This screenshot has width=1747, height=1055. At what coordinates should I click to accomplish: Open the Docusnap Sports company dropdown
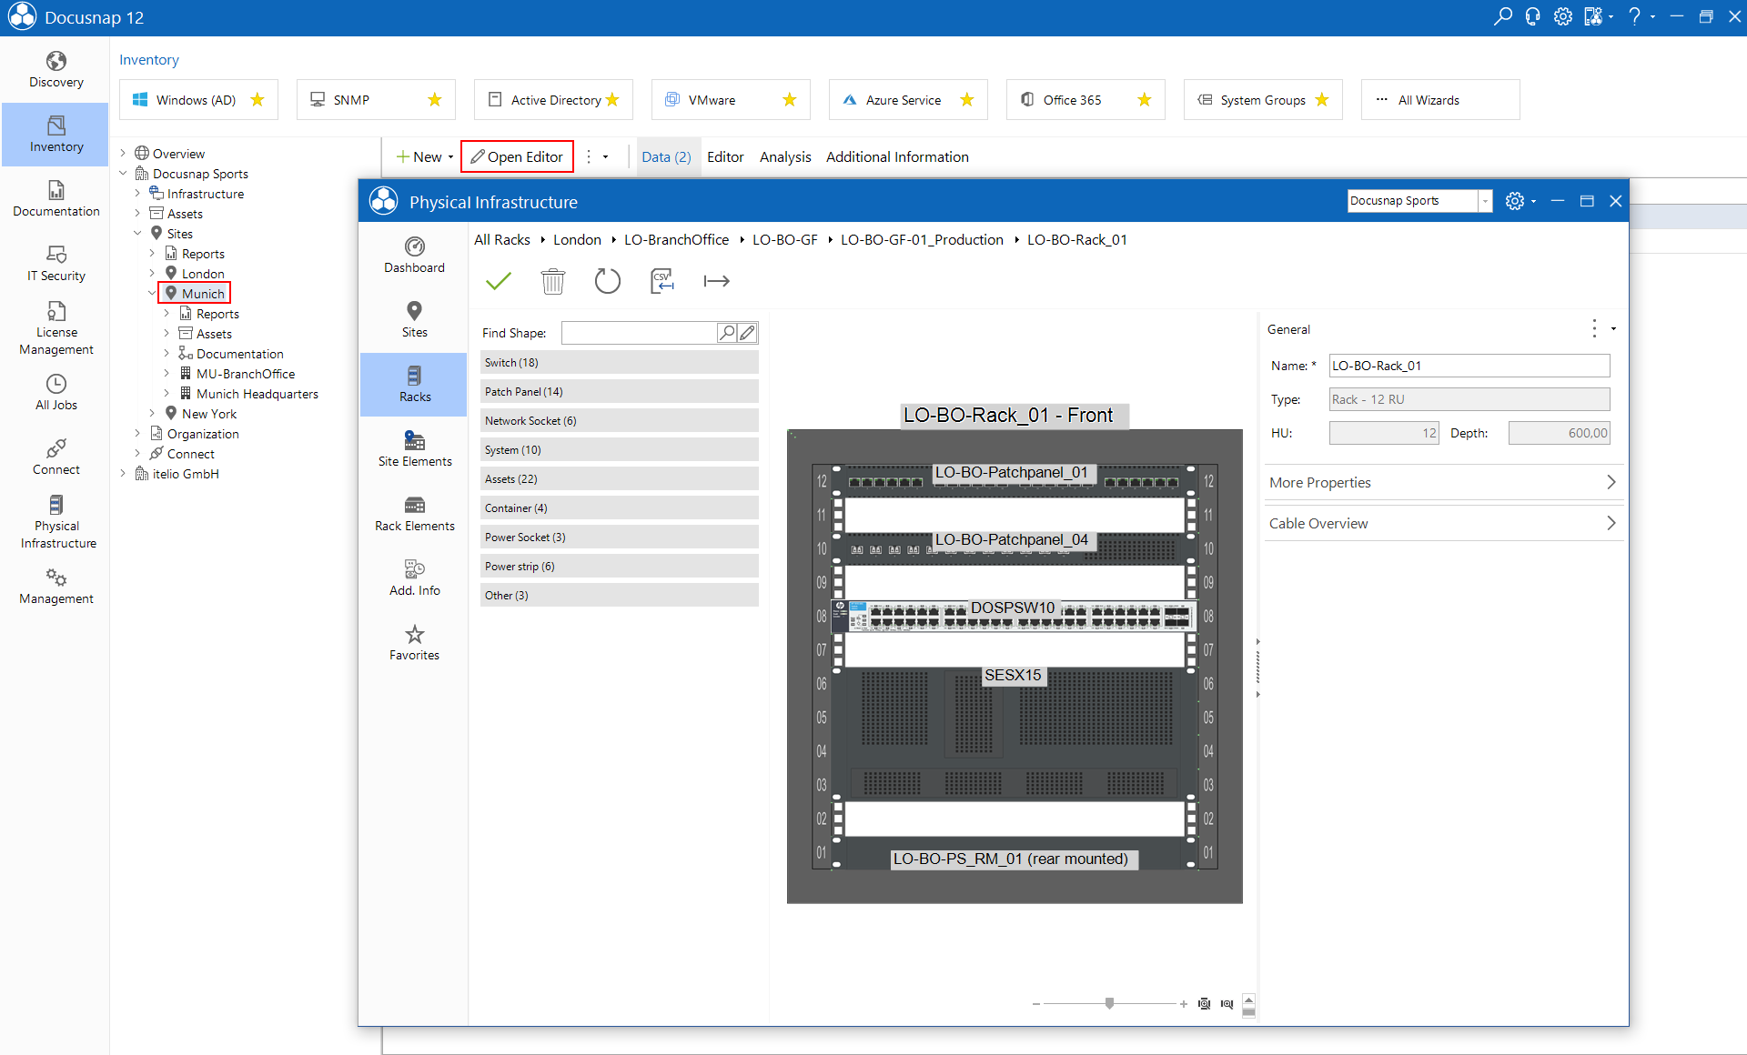pyautogui.click(x=1485, y=201)
